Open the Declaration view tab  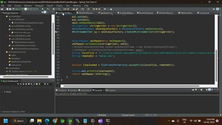coord(85,90)
